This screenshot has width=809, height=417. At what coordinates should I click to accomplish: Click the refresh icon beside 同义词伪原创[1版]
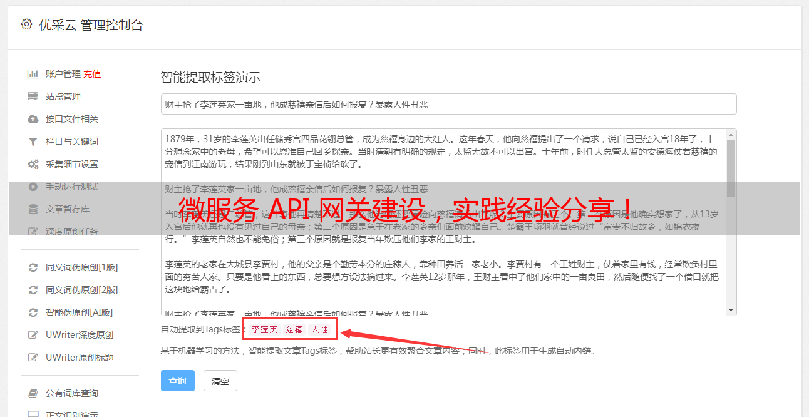33,267
